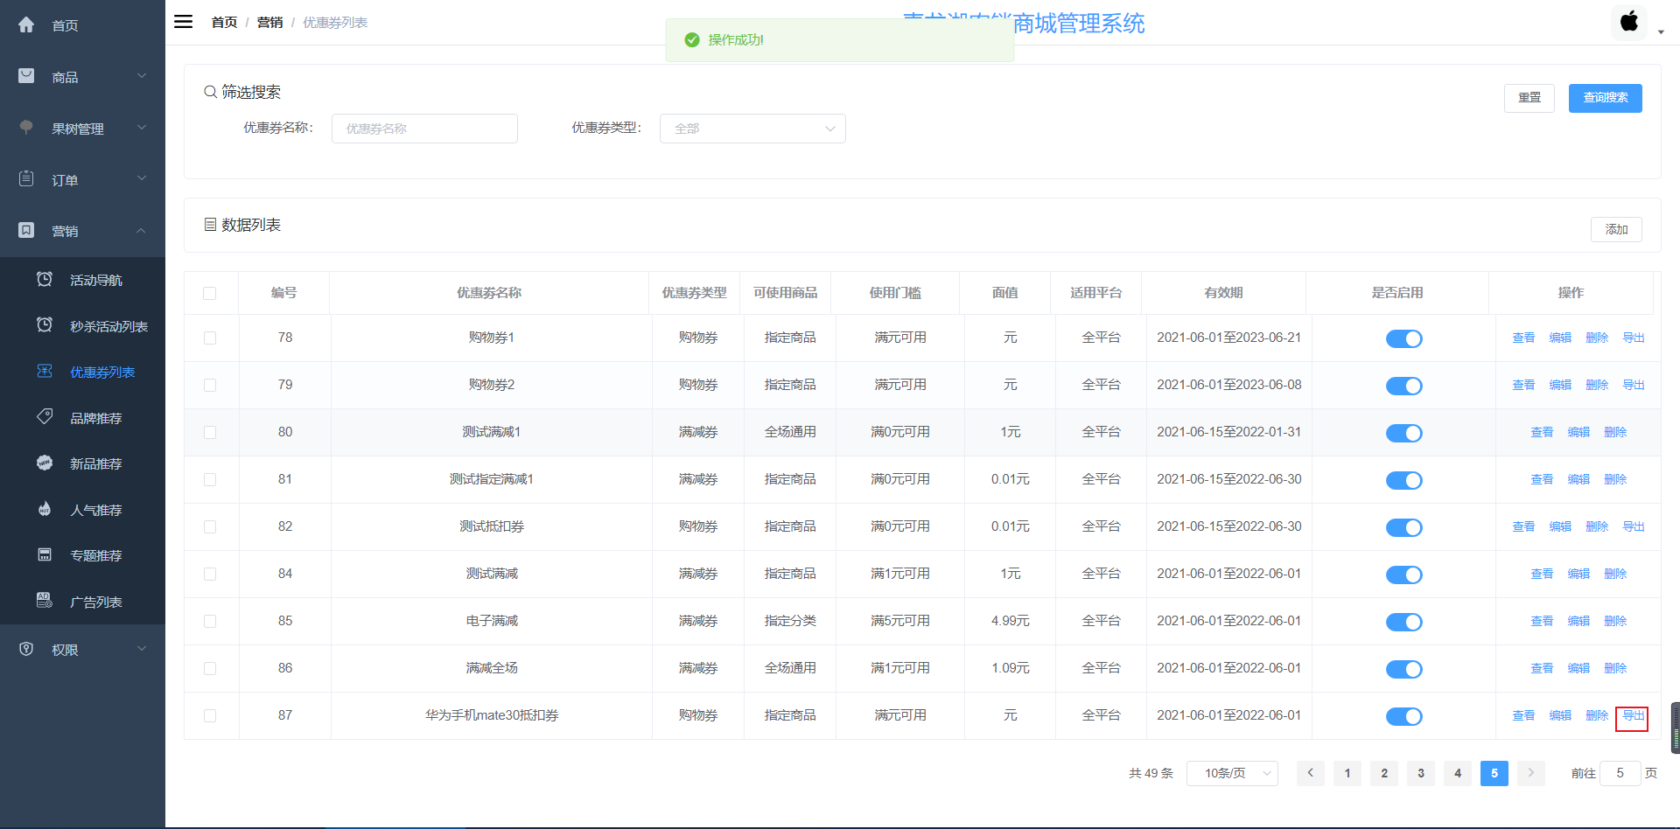The height and width of the screenshot is (829, 1680).
Task: Tick the select-all header checkbox
Action: tap(210, 293)
